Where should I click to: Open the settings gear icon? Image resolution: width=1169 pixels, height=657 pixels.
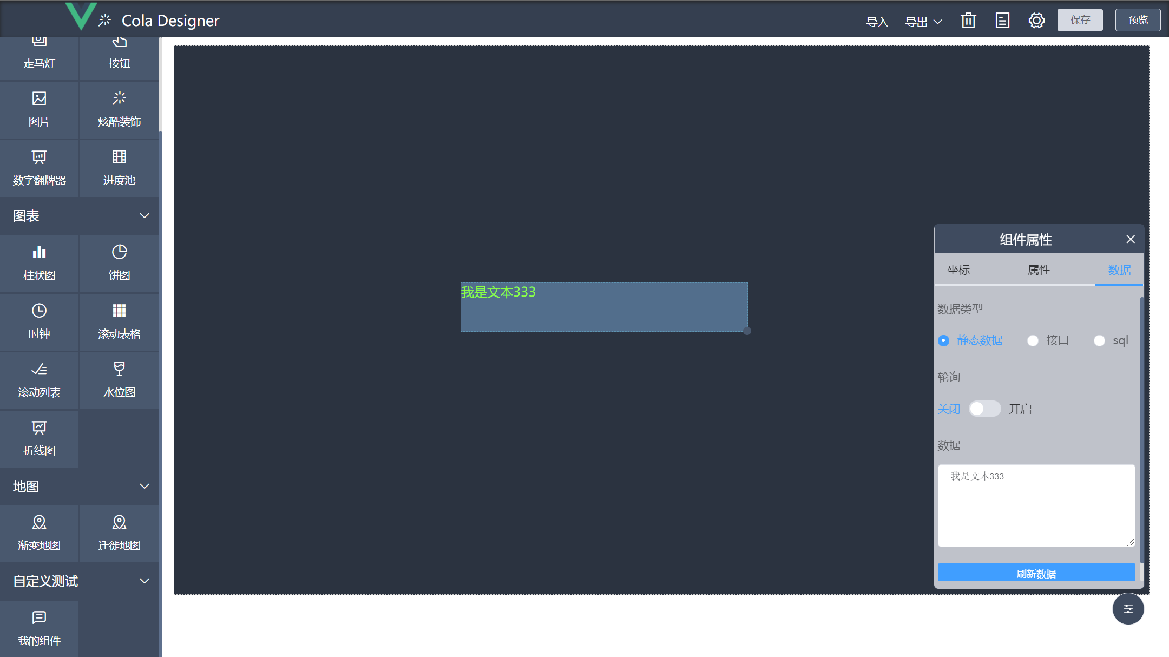click(1036, 21)
